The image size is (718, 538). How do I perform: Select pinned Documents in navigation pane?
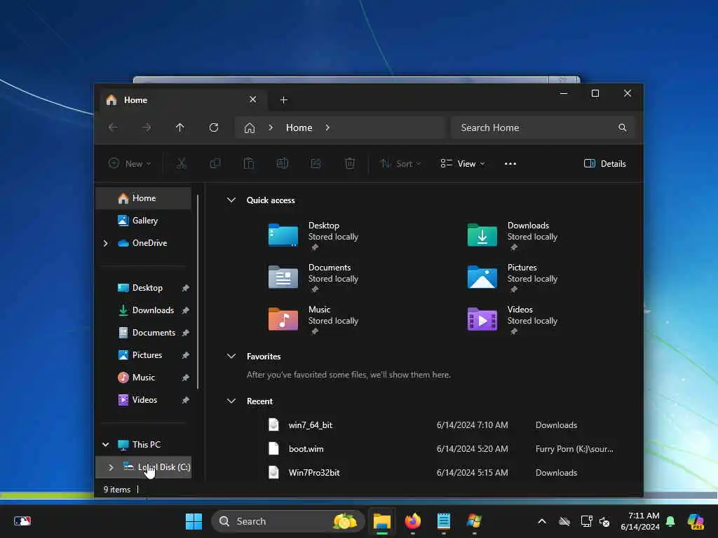[x=143, y=333]
